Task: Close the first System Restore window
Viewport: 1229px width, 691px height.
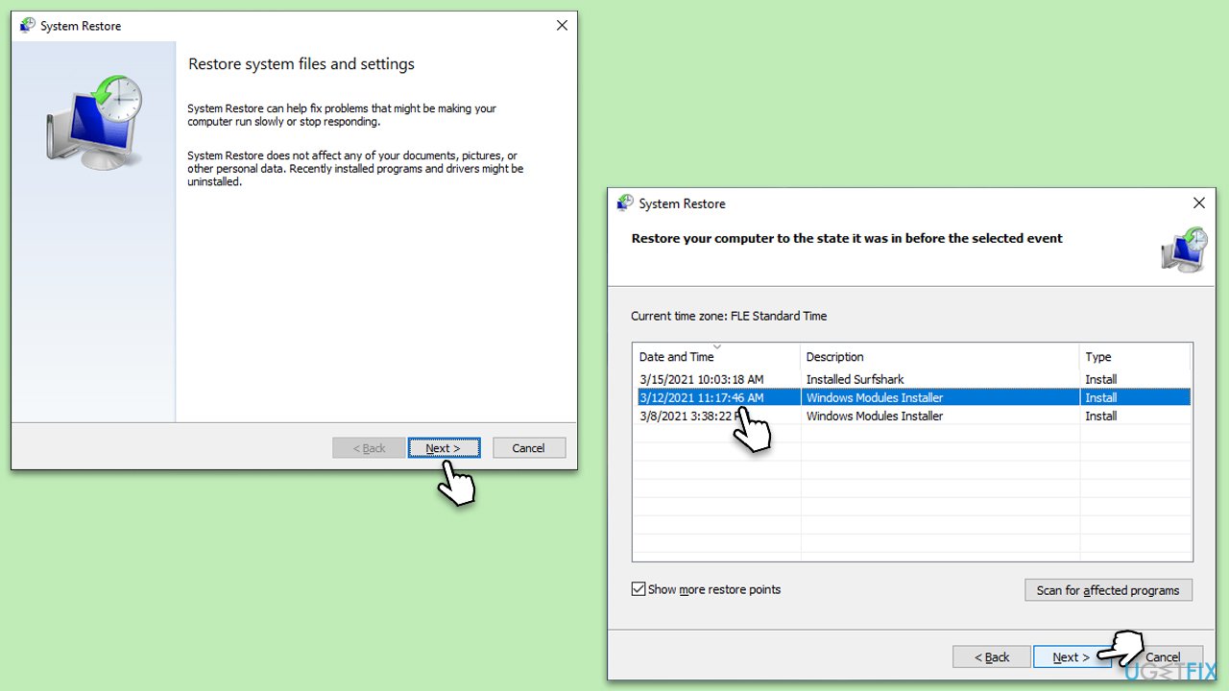Action: pyautogui.click(x=562, y=25)
